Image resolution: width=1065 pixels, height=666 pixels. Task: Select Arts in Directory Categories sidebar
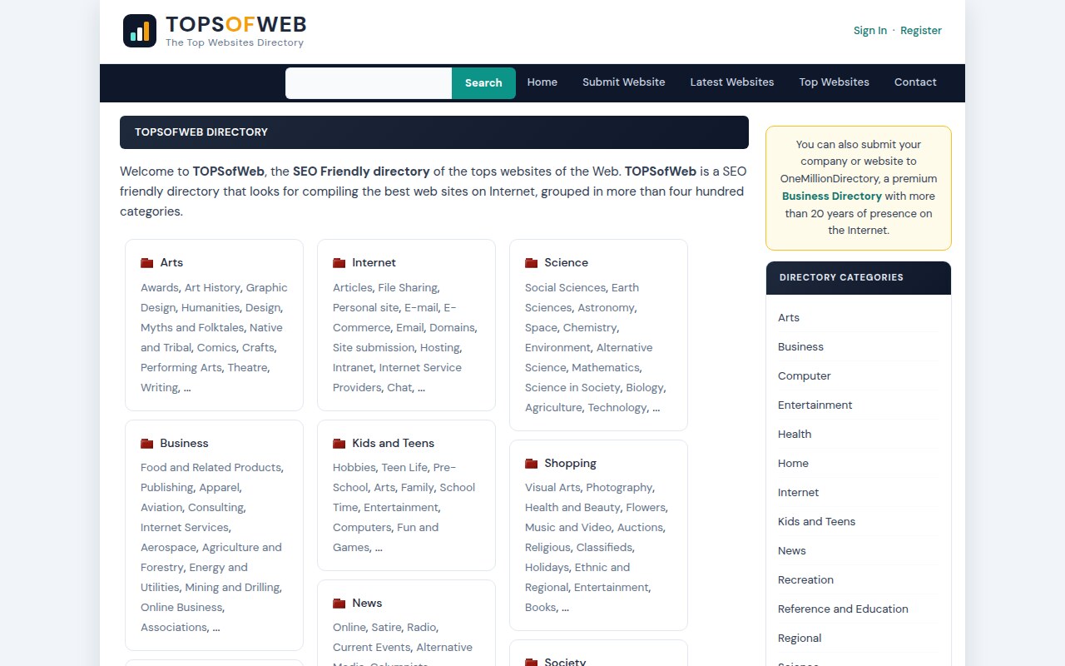click(789, 318)
